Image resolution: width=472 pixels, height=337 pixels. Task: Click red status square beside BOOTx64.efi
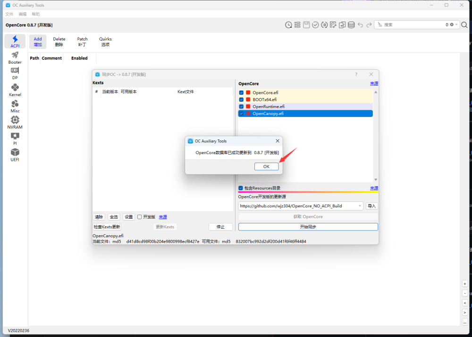248,99
